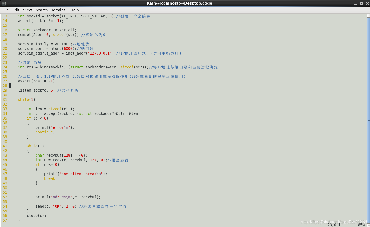Open the Help menu
Screen dimensions: 370x227
point(74,10)
